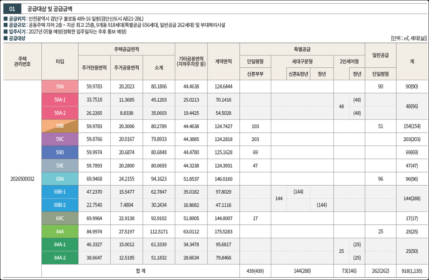429x280 pixels.
Task: Click the 타입 column header
Action: [x=60, y=61]
